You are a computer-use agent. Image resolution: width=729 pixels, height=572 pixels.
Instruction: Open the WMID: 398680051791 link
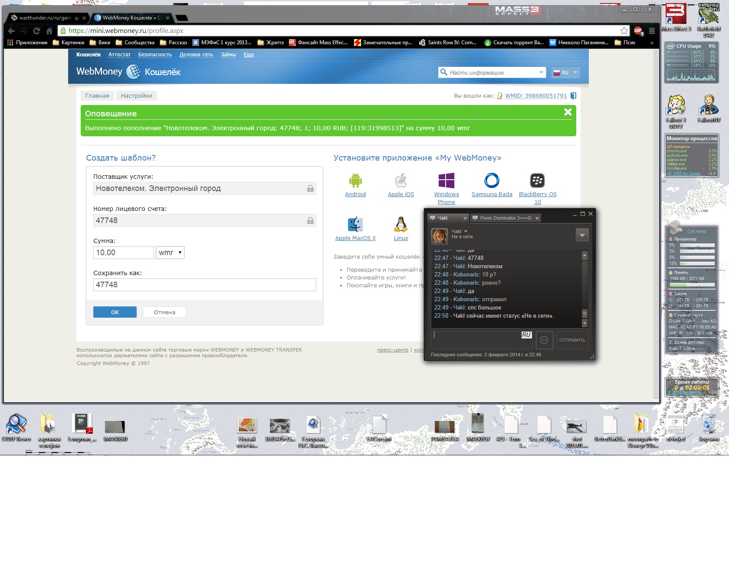point(535,96)
